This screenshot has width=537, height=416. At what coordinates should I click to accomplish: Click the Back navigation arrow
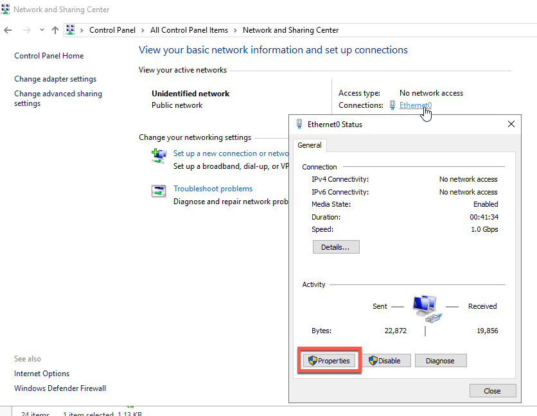(x=8, y=30)
